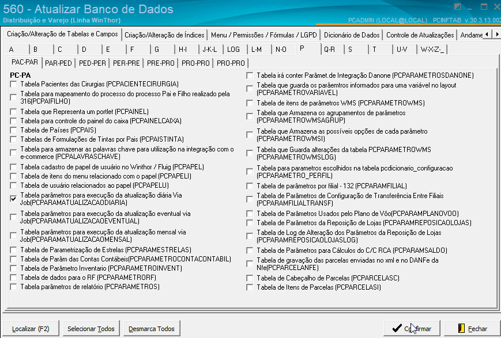
Task: Click the Desmarca Todos button
Action: (x=152, y=329)
